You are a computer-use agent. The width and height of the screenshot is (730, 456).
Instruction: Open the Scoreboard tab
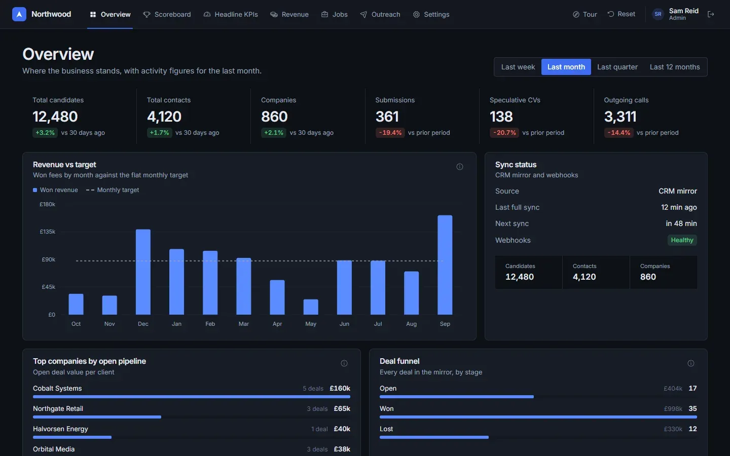167,15
